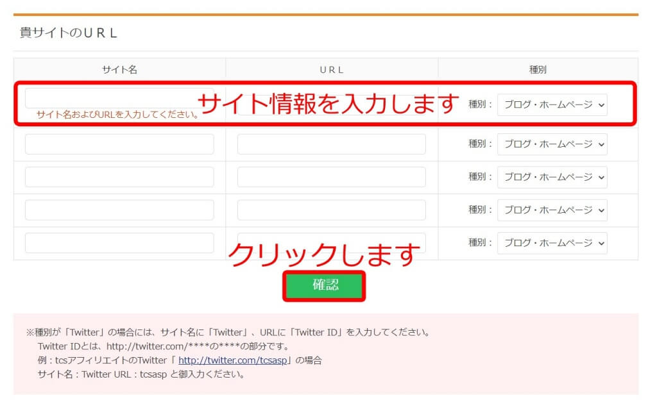Focus the first row サイト名 input field
Viewport: 657px width, 400px height.
click(119, 98)
